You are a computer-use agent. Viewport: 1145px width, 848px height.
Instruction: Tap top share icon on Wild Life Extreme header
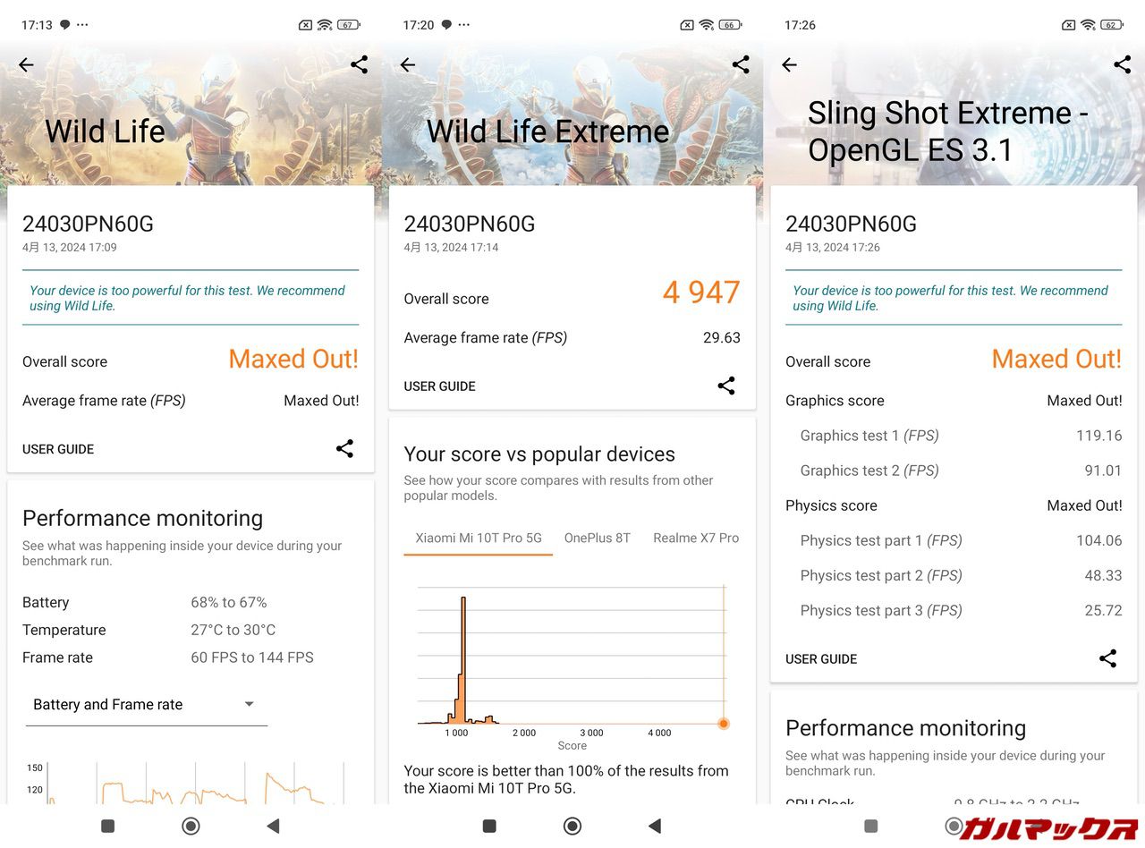pos(741,64)
